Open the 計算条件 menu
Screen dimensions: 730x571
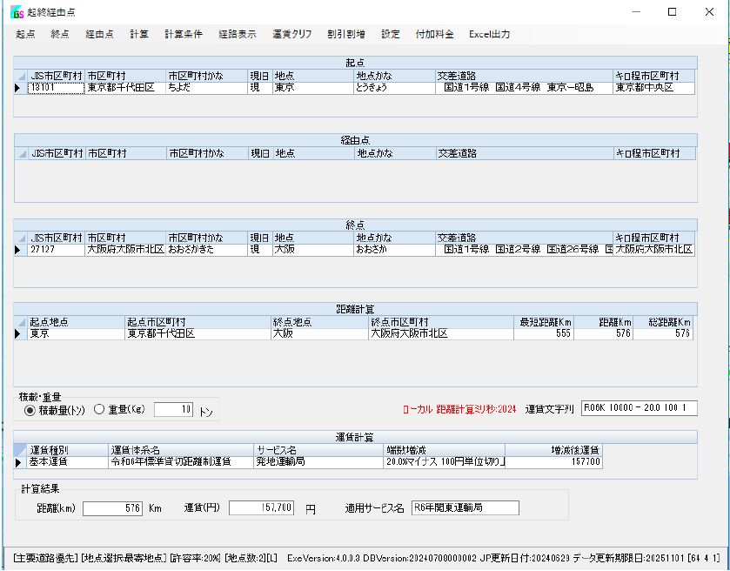click(x=183, y=35)
